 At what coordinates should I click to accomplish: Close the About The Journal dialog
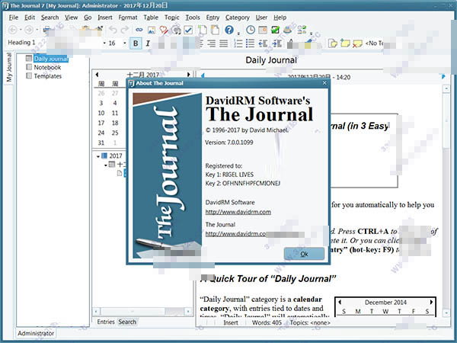(324, 83)
